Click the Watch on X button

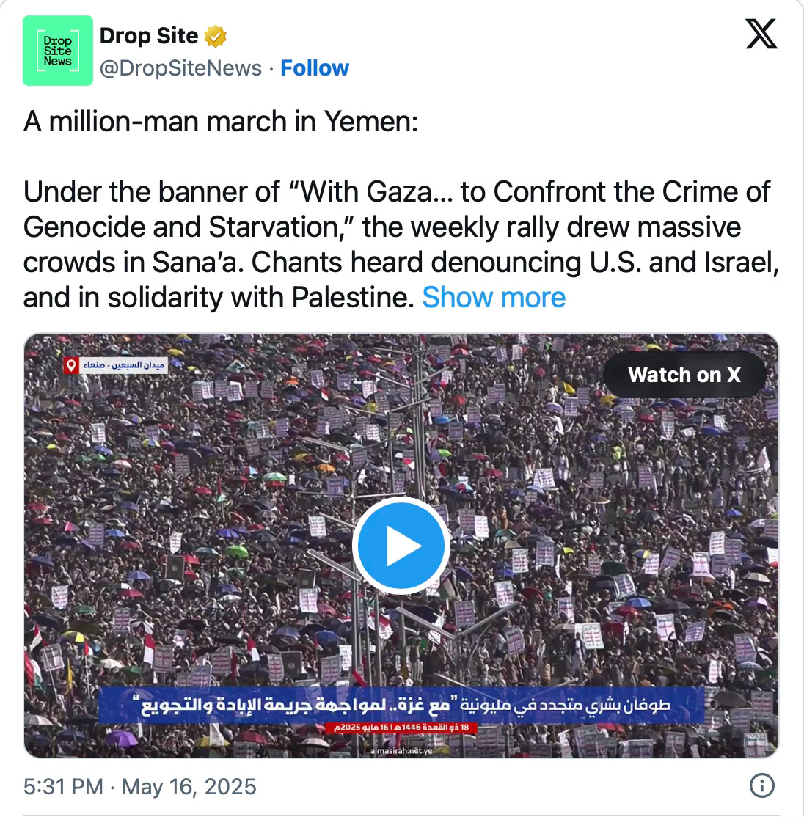pyautogui.click(x=684, y=375)
